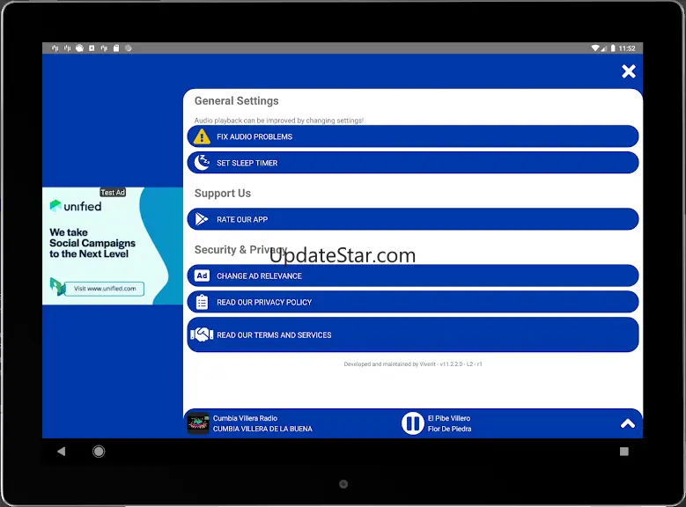Viewport: 686px width, 507px height.
Task: Visit www.unified.com link in the ad
Action: [x=104, y=288]
